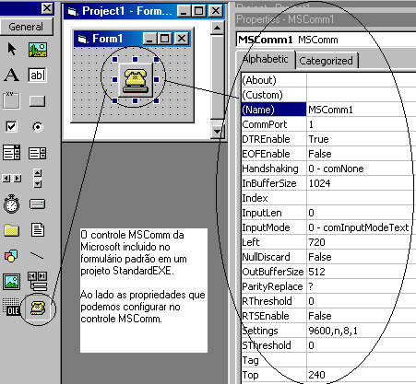Choose the TextBox control tool

37,75
